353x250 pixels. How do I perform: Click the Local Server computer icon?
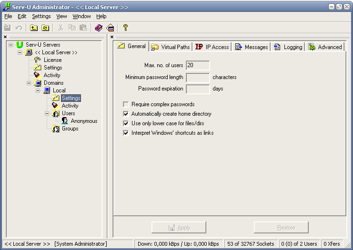coord(29,52)
